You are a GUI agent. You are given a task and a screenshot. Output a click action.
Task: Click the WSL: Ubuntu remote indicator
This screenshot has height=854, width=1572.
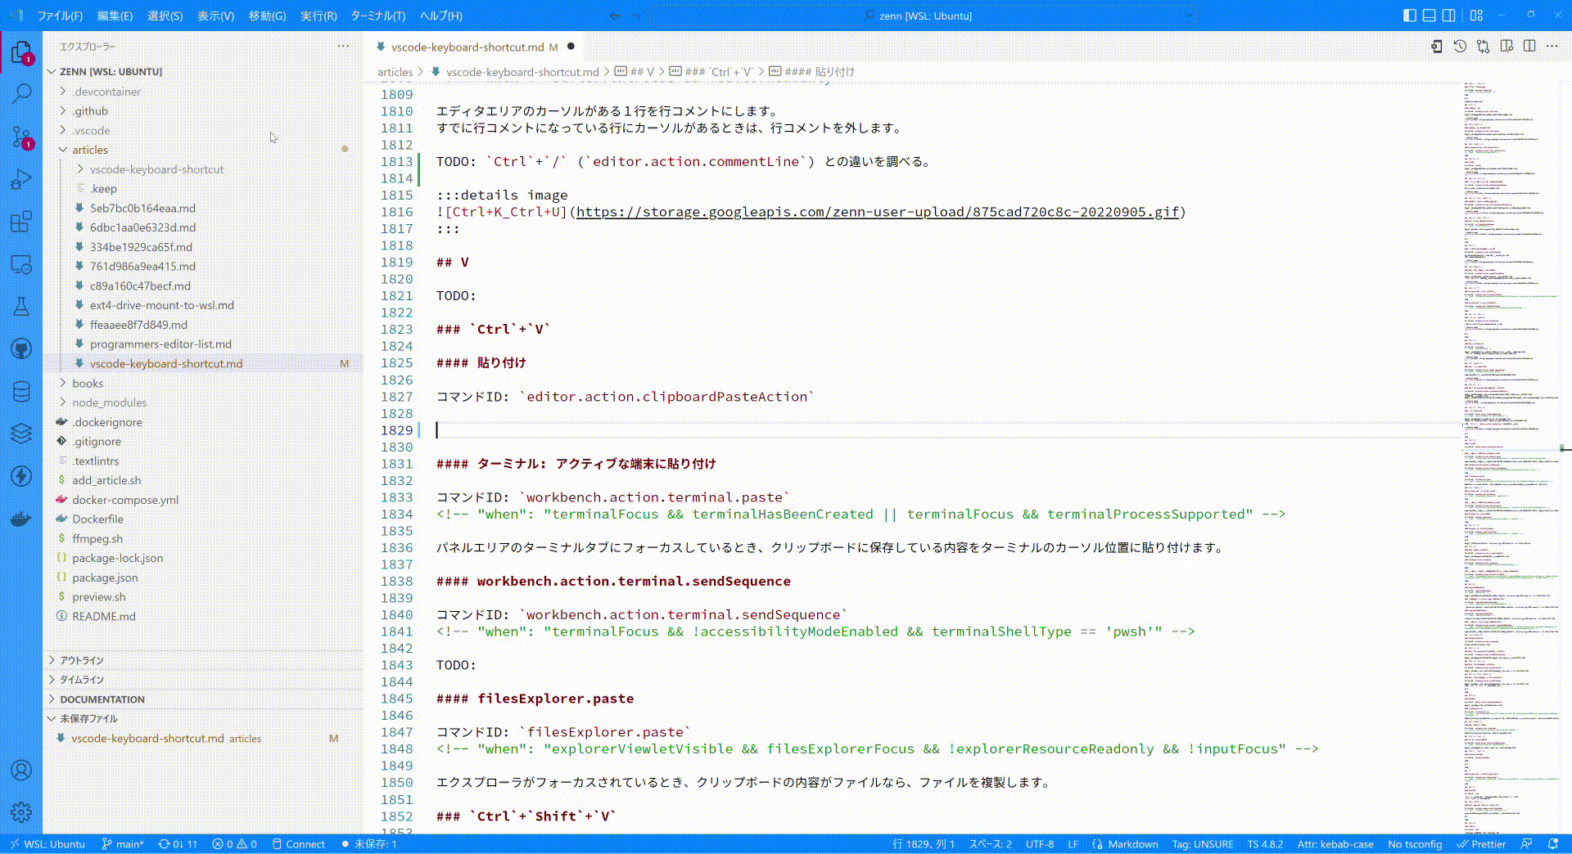pos(47,843)
